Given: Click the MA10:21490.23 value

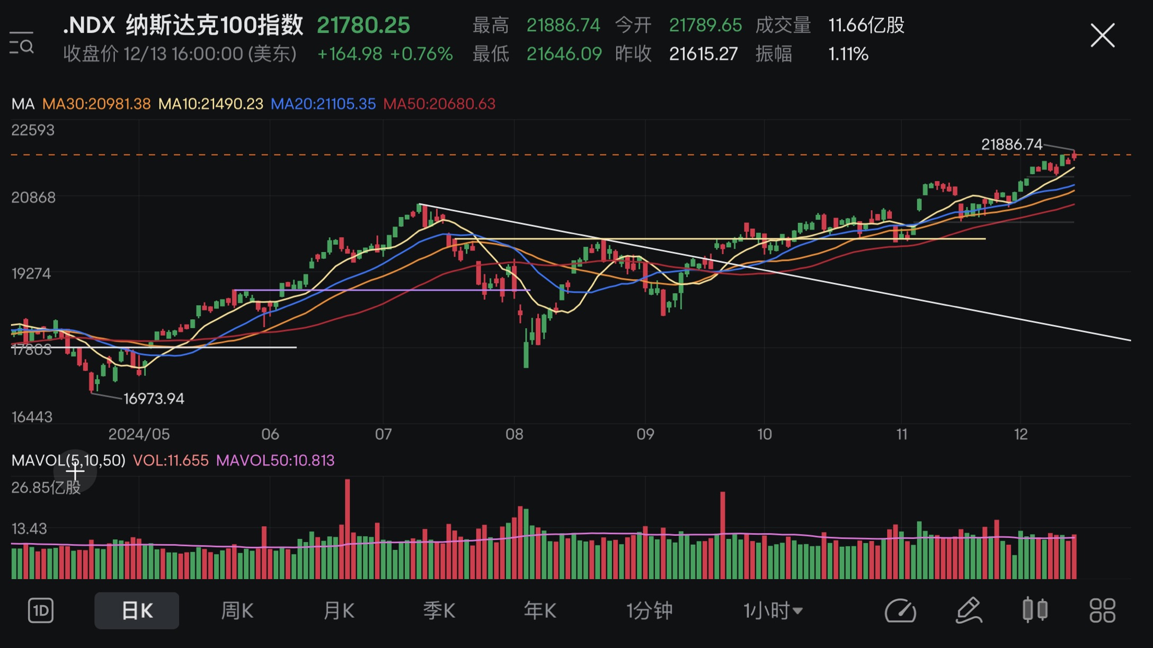Looking at the screenshot, I should pyautogui.click(x=211, y=104).
